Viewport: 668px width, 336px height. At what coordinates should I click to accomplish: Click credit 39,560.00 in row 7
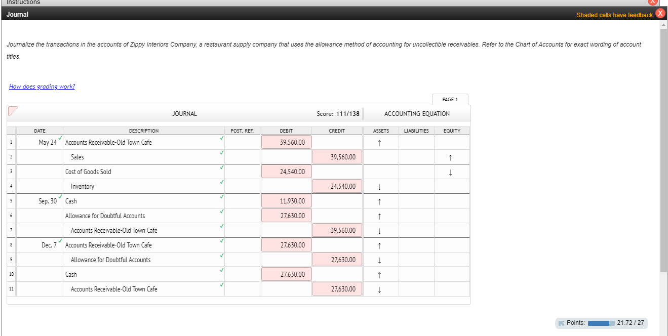click(337, 230)
